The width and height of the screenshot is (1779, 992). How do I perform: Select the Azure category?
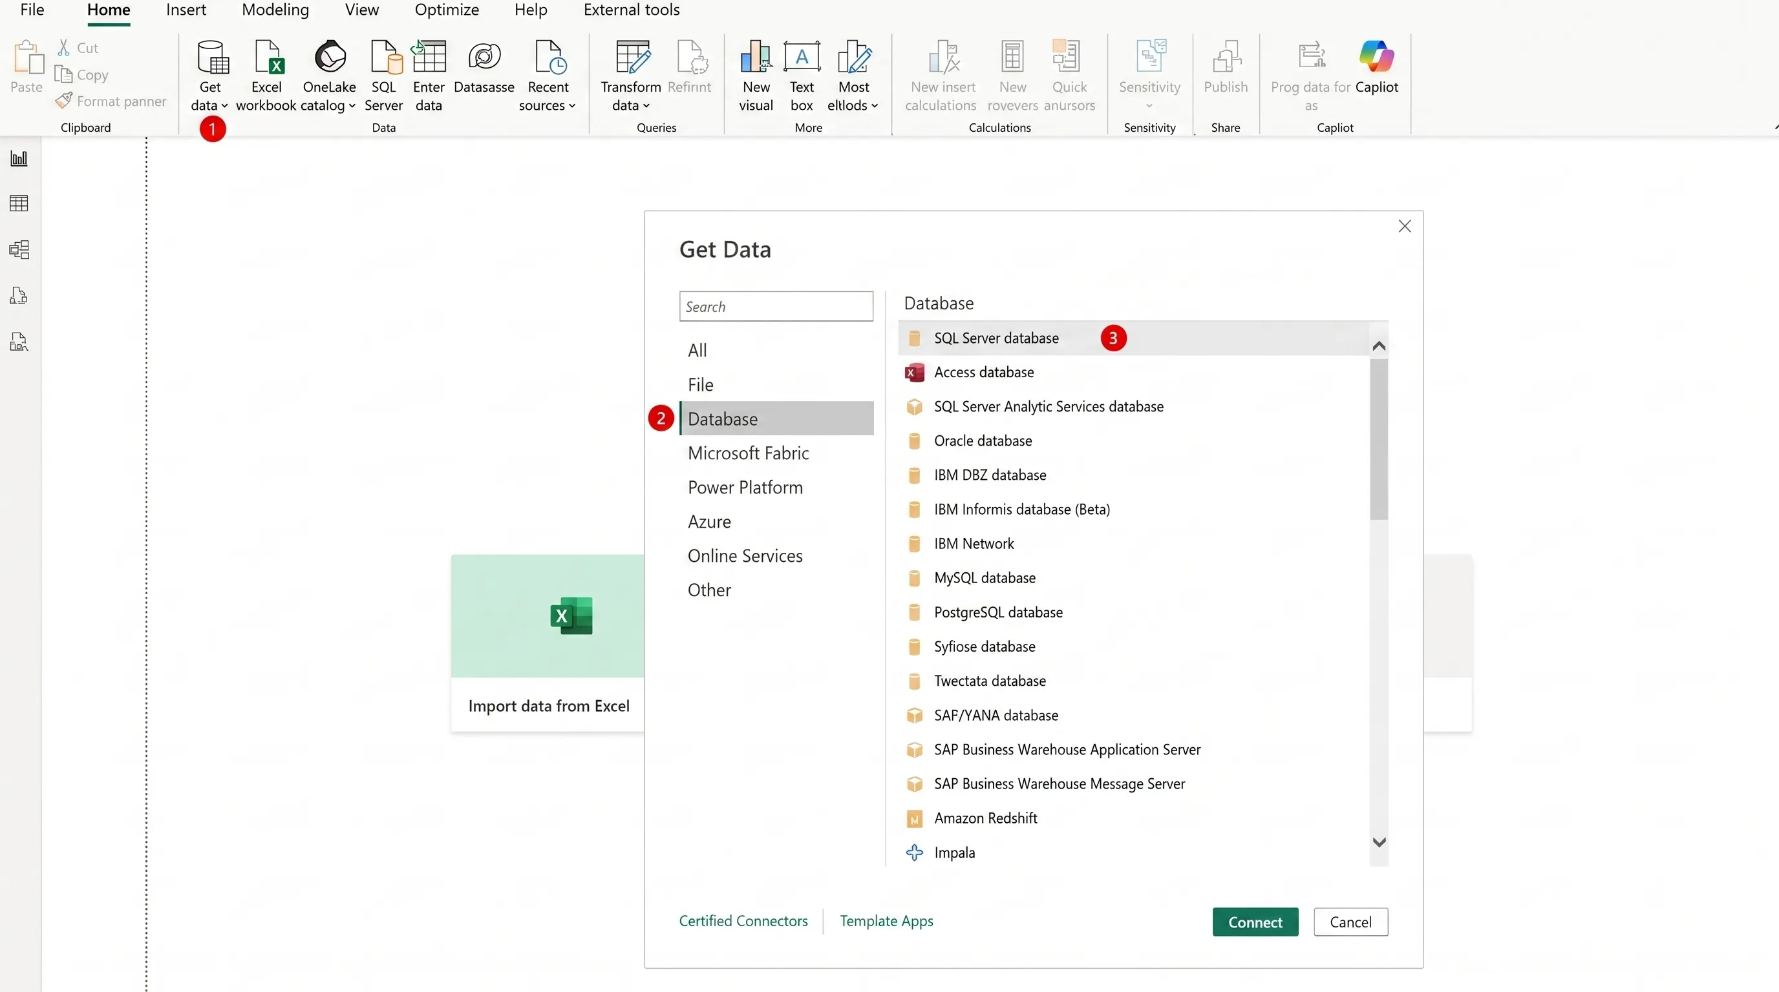pos(777,522)
